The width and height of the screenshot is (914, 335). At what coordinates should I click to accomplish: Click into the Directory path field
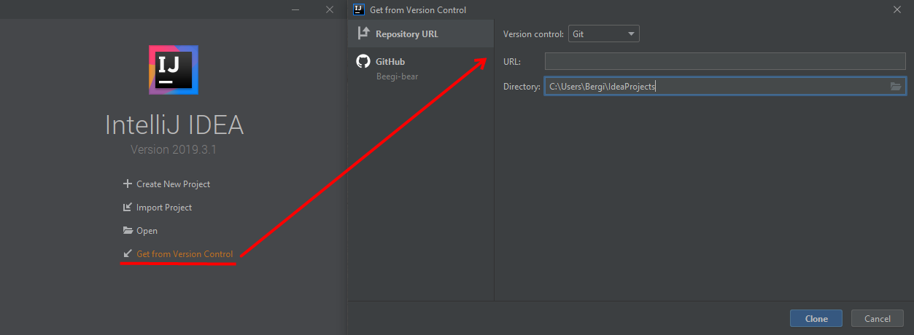715,87
